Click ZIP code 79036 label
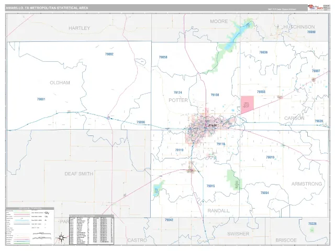Viewport: 335px width, 251px height. click(x=263, y=52)
